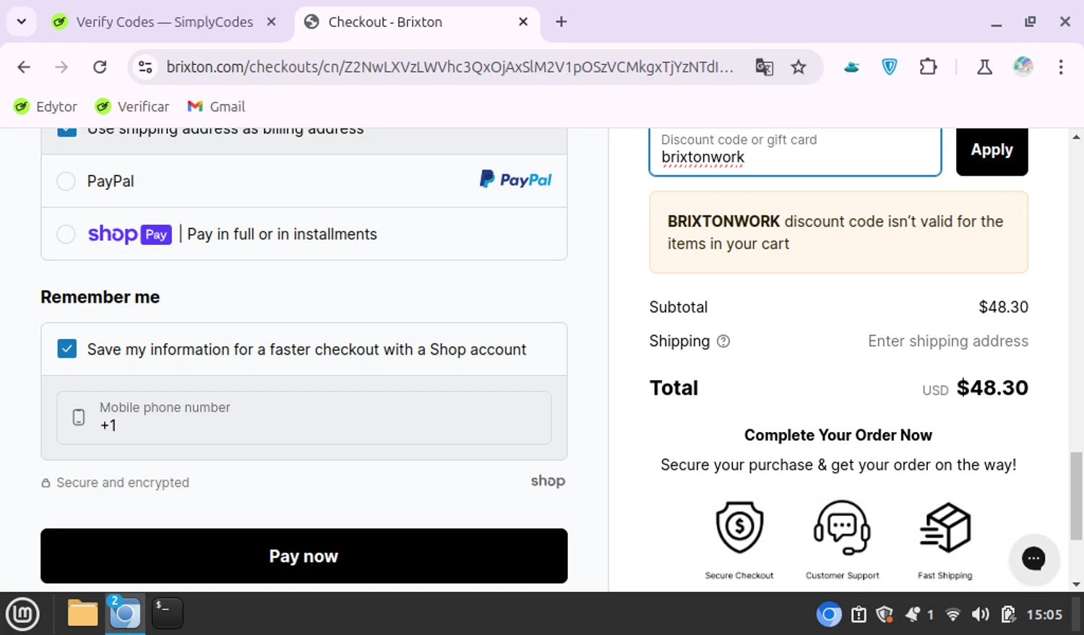Click the Total amount $48.30
The height and width of the screenshot is (635, 1084).
click(992, 388)
